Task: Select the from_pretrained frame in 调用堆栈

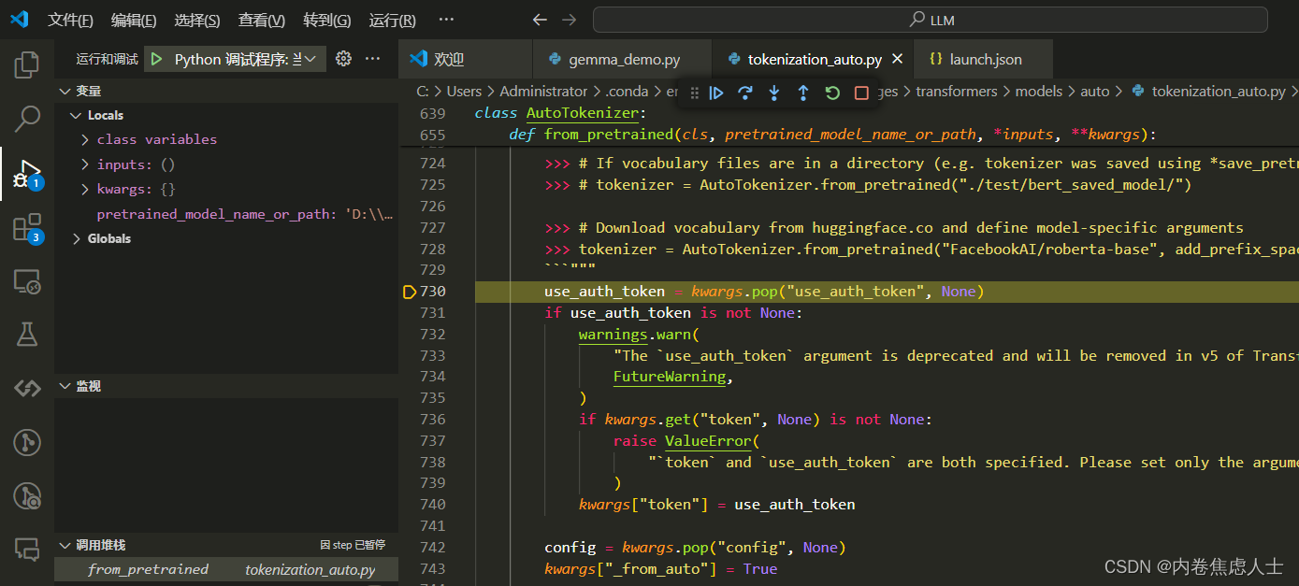Action: click(x=148, y=568)
